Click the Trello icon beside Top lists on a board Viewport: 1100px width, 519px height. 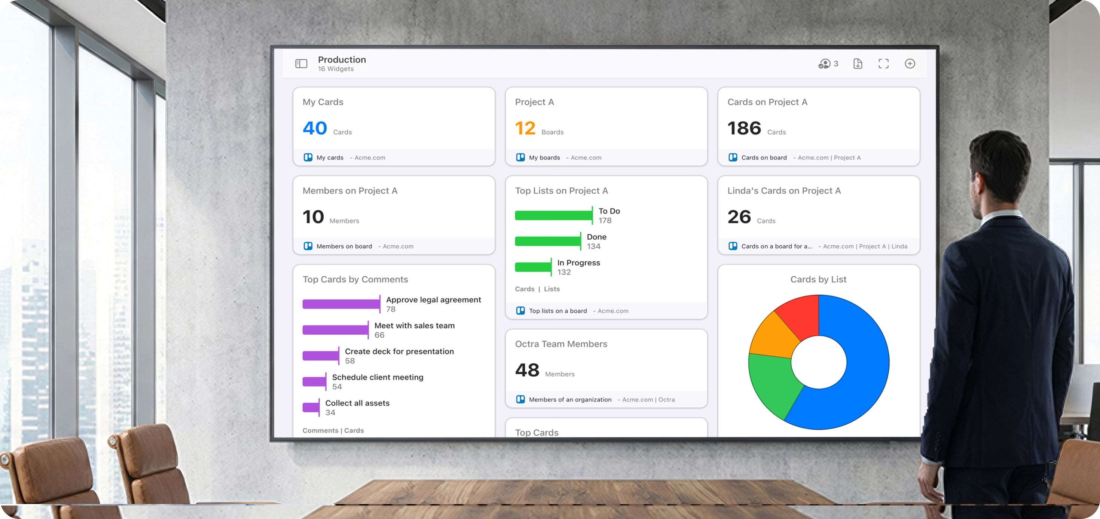pos(520,311)
